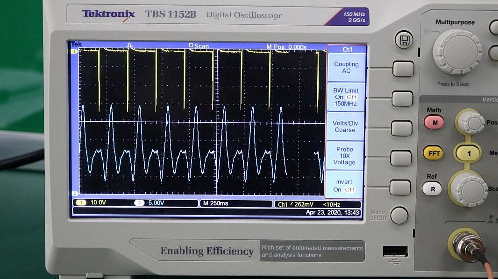Toggle the BW Limit On/Off setting
Viewport: 498px width, 279px height.
(x=346, y=97)
